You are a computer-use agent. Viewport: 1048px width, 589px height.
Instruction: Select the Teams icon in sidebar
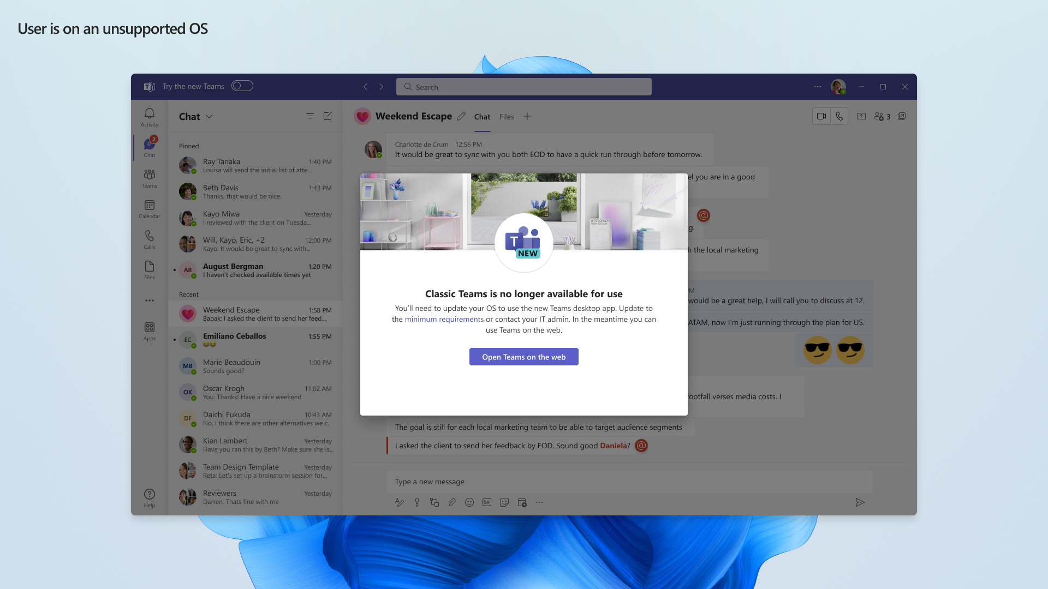[x=149, y=178]
